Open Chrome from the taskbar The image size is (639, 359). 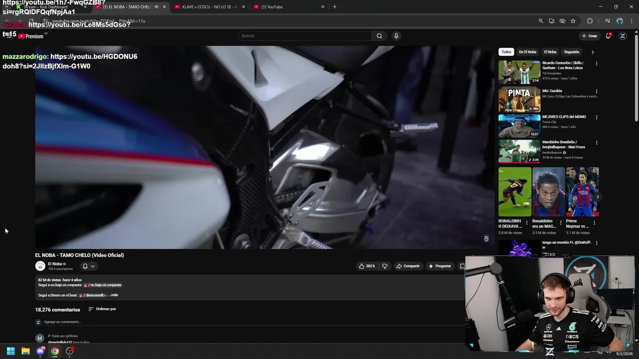coord(55,351)
